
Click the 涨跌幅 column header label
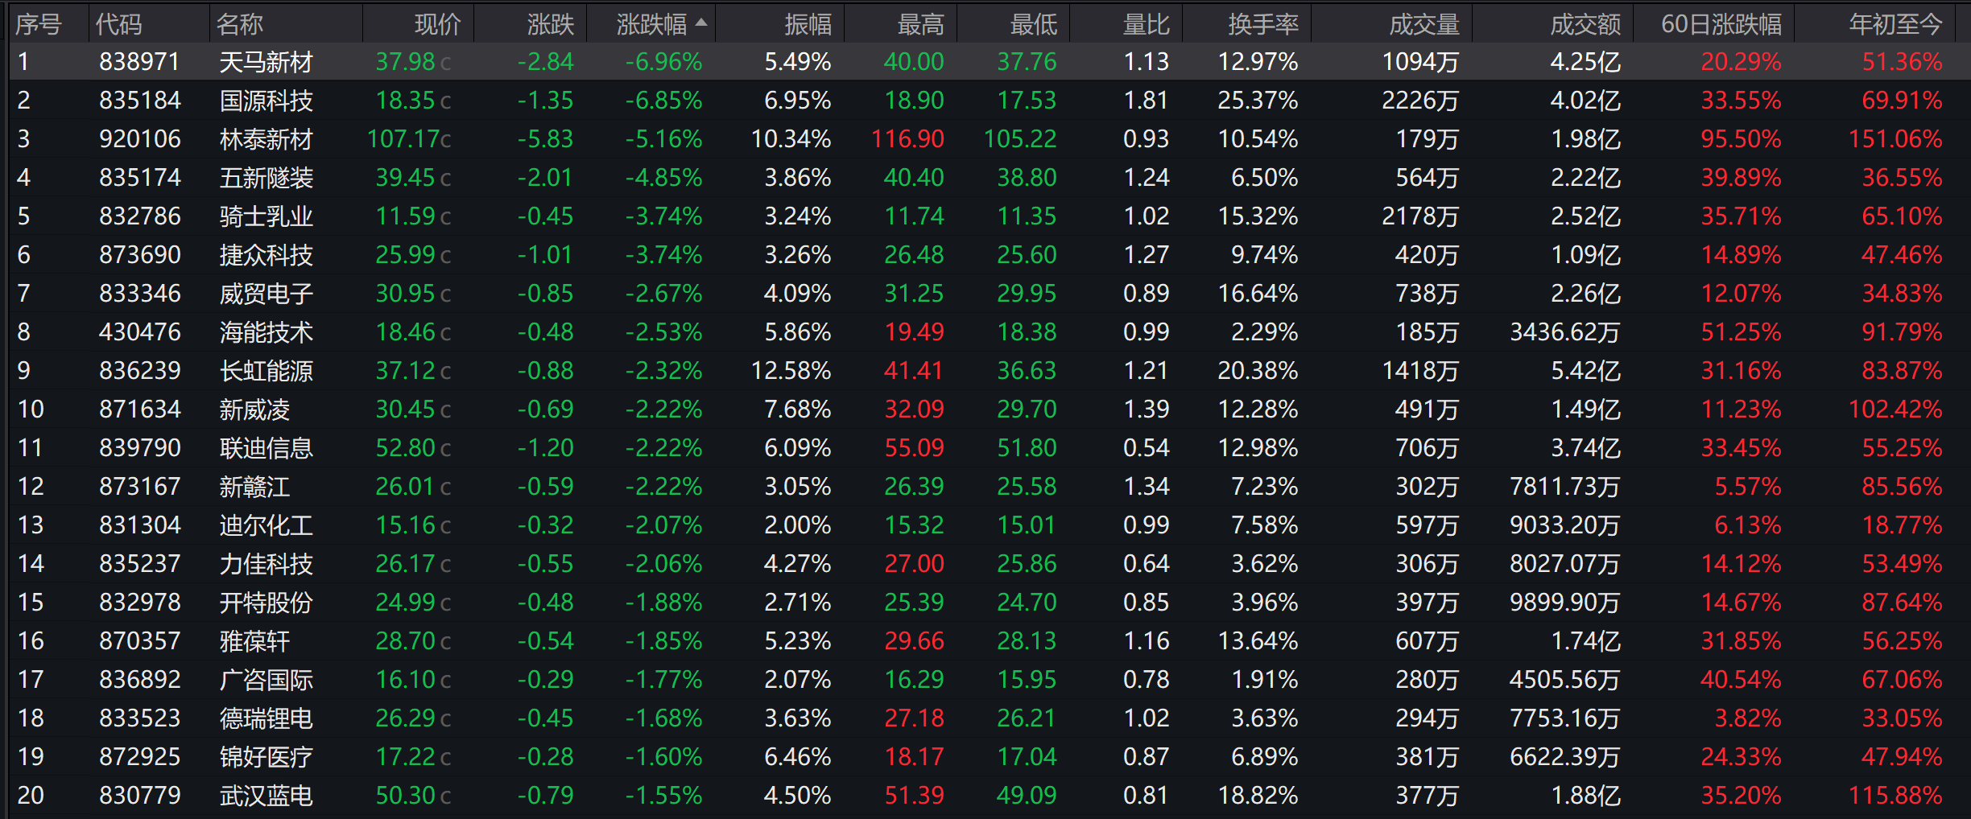click(x=651, y=24)
